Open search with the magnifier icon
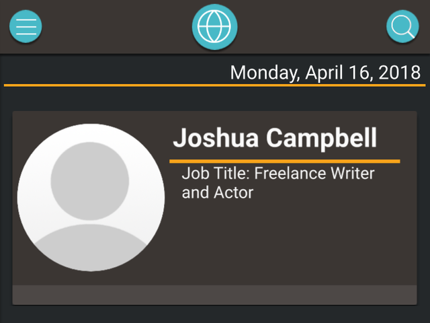This screenshot has height=323, width=430. coord(402,27)
